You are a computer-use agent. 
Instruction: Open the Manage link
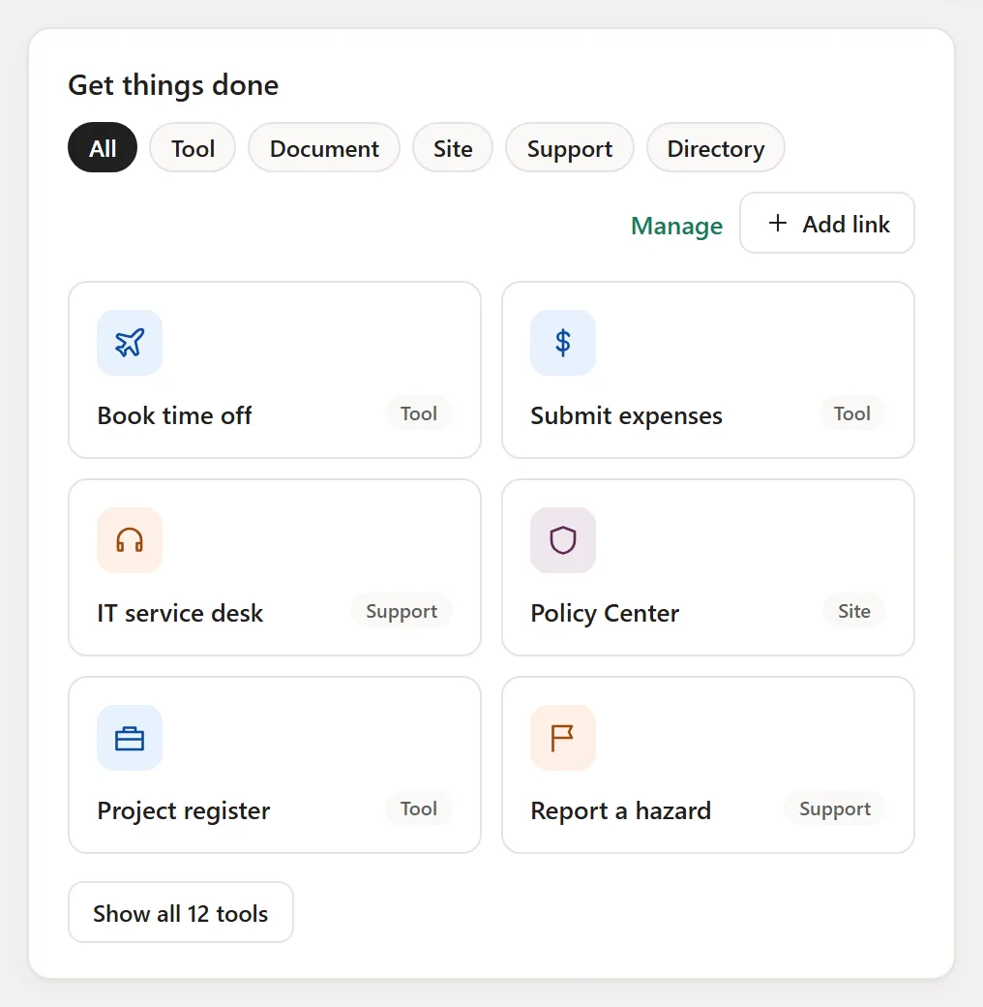point(677,226)
